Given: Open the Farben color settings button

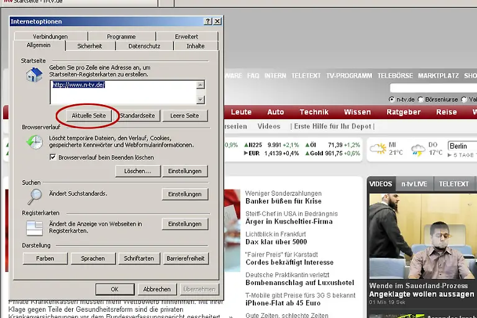Looking at the screenshot, I should tap(45, 258).
